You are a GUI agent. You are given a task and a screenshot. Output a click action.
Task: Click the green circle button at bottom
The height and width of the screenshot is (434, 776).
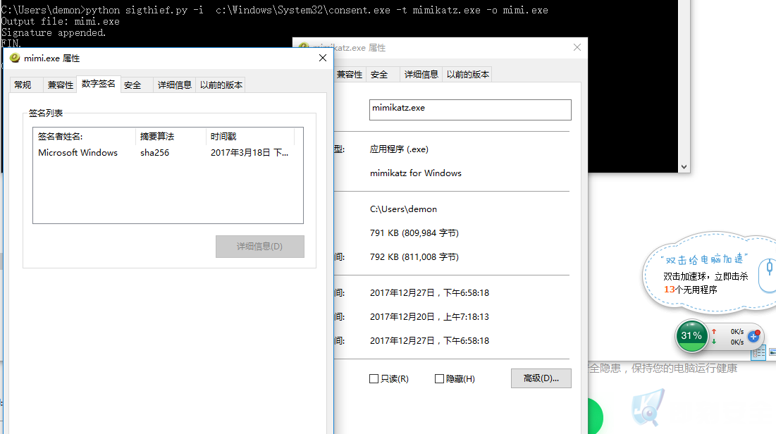(x=596, y=416)
